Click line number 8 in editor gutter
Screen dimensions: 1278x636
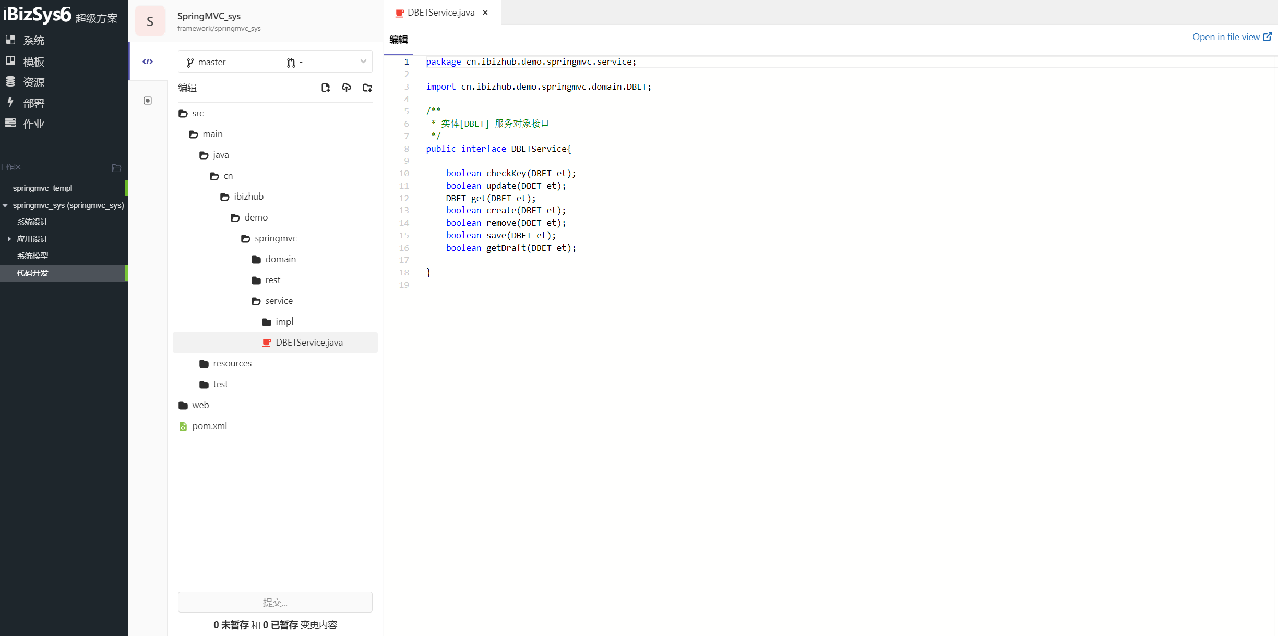pos(407,149)
